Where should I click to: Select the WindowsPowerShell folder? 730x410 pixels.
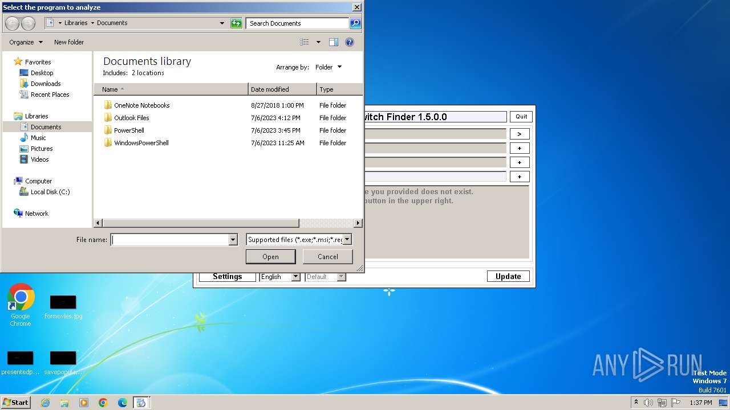(x=141, y=143)
